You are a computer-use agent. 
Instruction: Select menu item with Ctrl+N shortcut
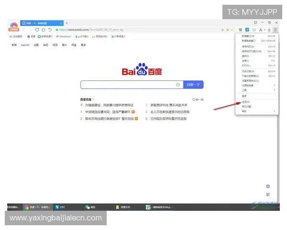(x=257, y=36)
